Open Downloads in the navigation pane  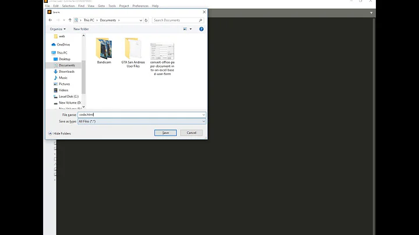[x=66, y=72]
